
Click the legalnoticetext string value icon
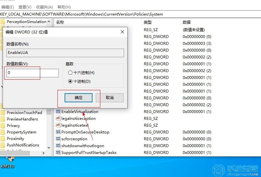point(58,125)
